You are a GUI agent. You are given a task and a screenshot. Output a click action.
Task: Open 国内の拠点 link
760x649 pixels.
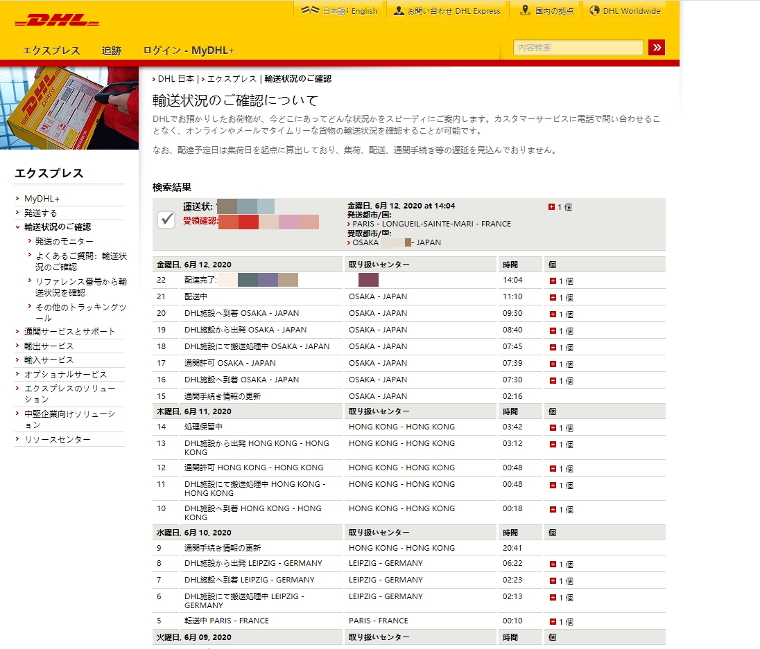(x=554, y=10)
